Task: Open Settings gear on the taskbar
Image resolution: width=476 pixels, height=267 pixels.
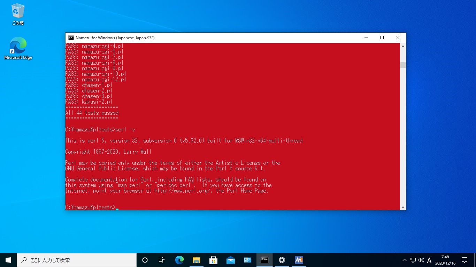Action: pyautogui.click(x=282, y=260)
